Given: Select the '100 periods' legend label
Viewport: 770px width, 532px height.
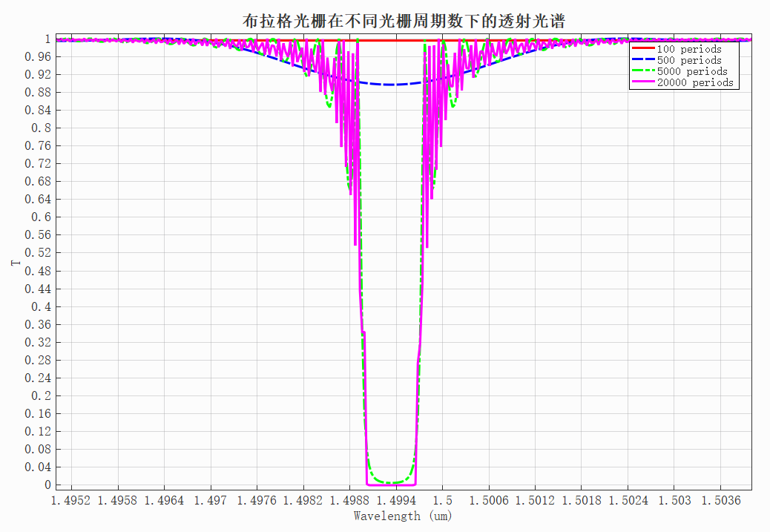Looking at the screenshot, I should coord(689,50).
